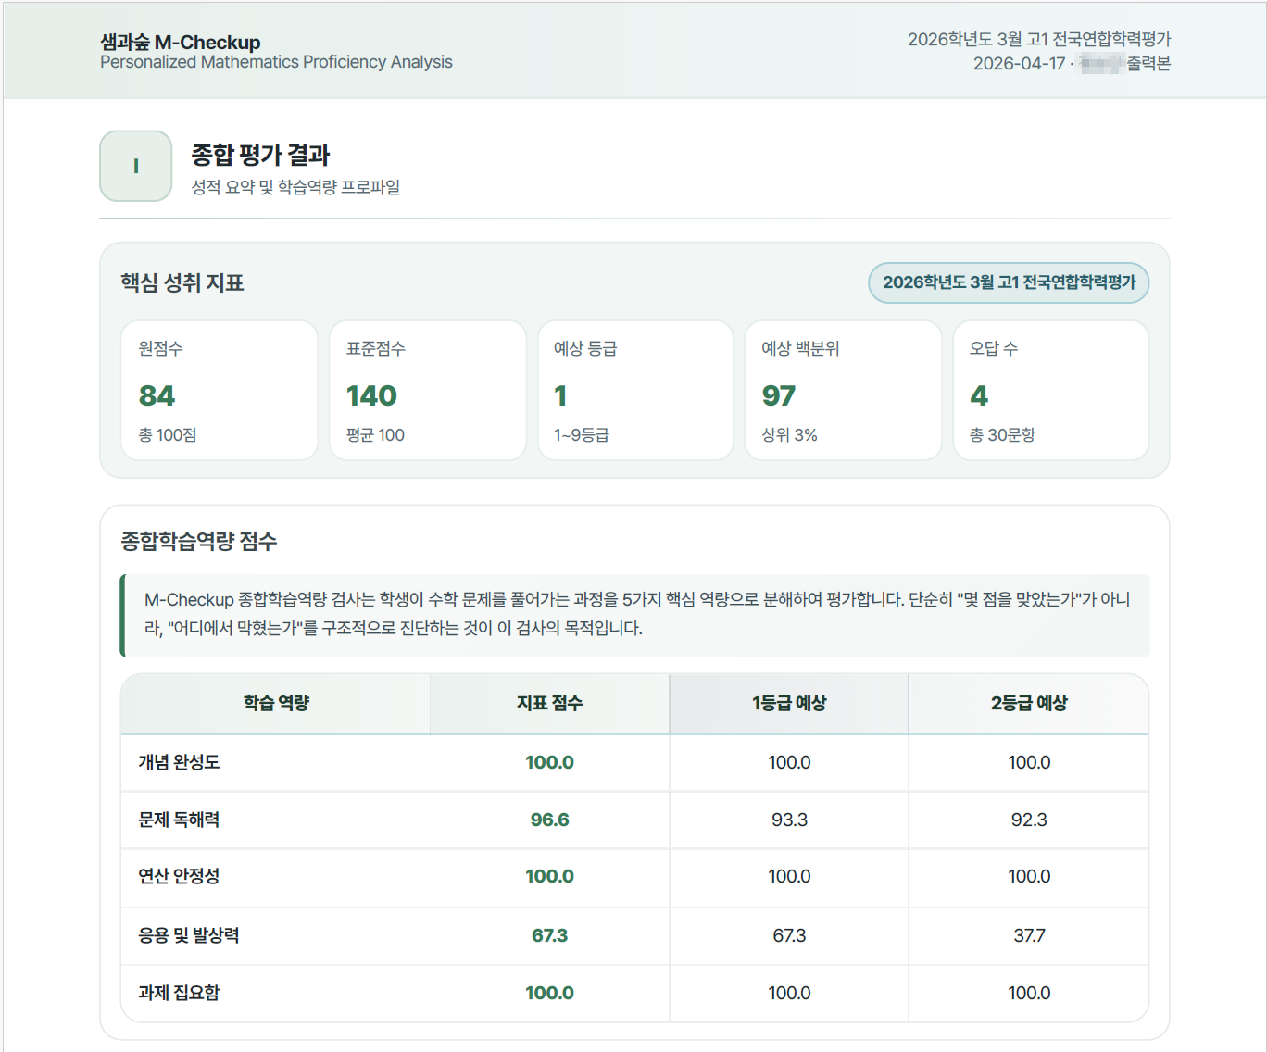The image size is (1267, 1052).
Task: Click the 상위 3% caption
Action: coord(789,435)
